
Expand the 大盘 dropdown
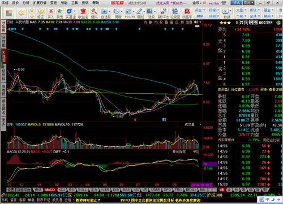(x=241, y=10)
